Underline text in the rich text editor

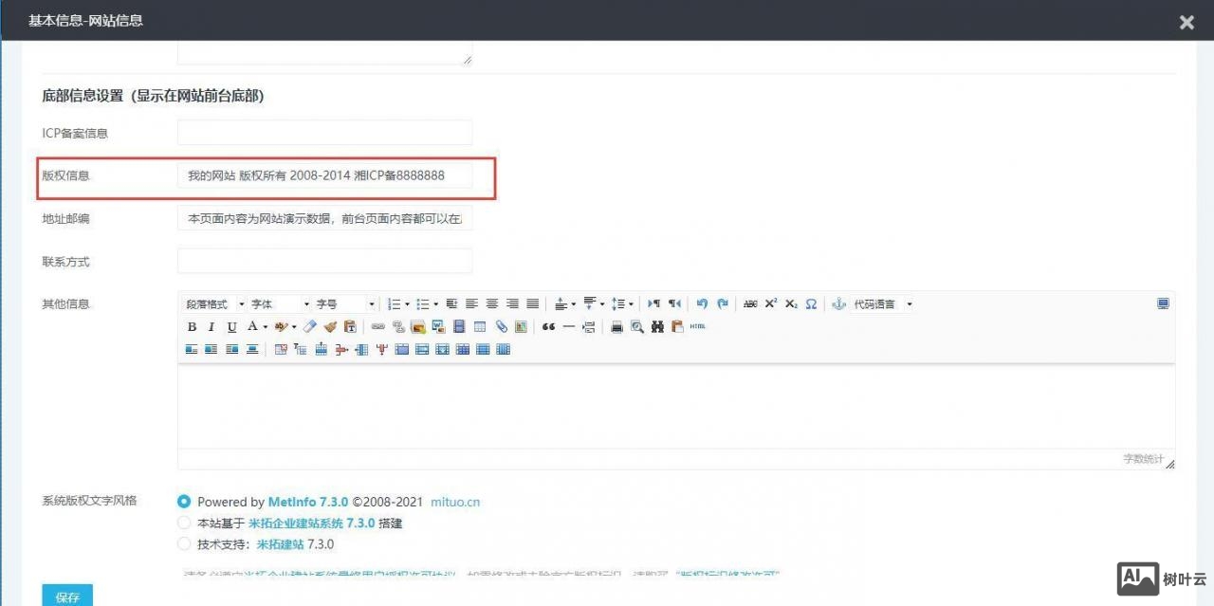point(230,326)
